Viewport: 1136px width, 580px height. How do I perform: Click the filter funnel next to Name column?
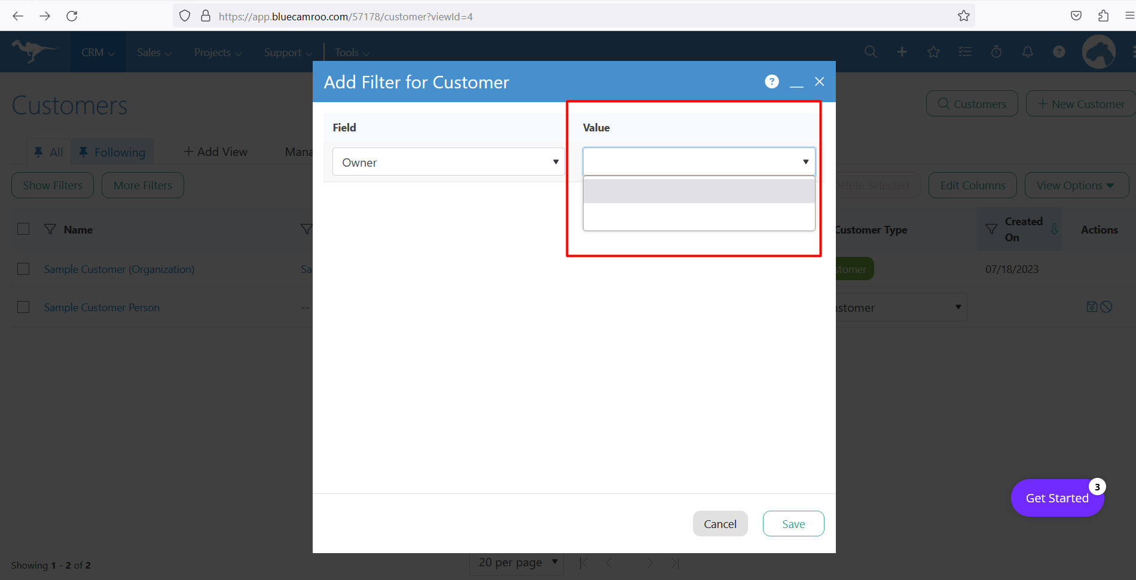[x=50, y=229]
